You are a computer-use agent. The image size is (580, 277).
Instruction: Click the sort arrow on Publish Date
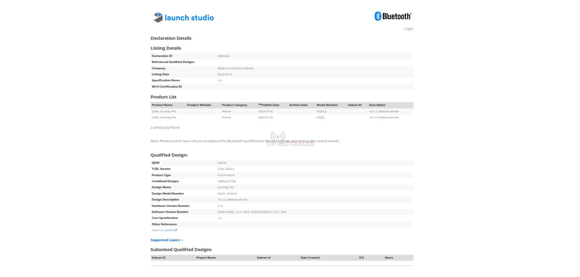click(259, 105)
